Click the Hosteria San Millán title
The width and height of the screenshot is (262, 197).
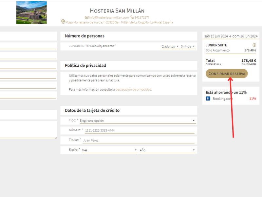coord(117,11)
